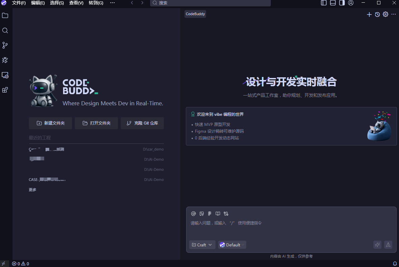Click the @ mention context icon
Viewport: 399px width, 267px height.
(193, 213)
